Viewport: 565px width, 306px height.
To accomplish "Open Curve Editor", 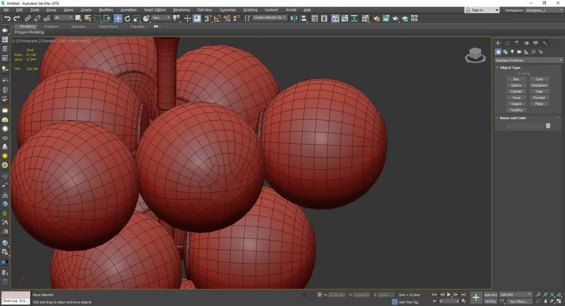I will coord(345,18).
